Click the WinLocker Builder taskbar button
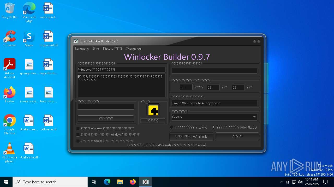Viewport: 334px width, 187px height. click(145, 182)
